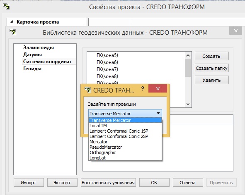Click the Экспорт button

(x=62, y=182)
